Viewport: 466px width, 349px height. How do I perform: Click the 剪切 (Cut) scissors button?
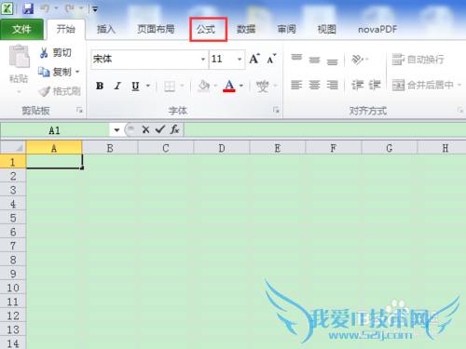tap(55, 53)
